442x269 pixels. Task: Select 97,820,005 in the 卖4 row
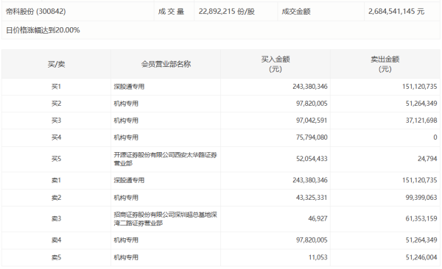coord(312,240)
